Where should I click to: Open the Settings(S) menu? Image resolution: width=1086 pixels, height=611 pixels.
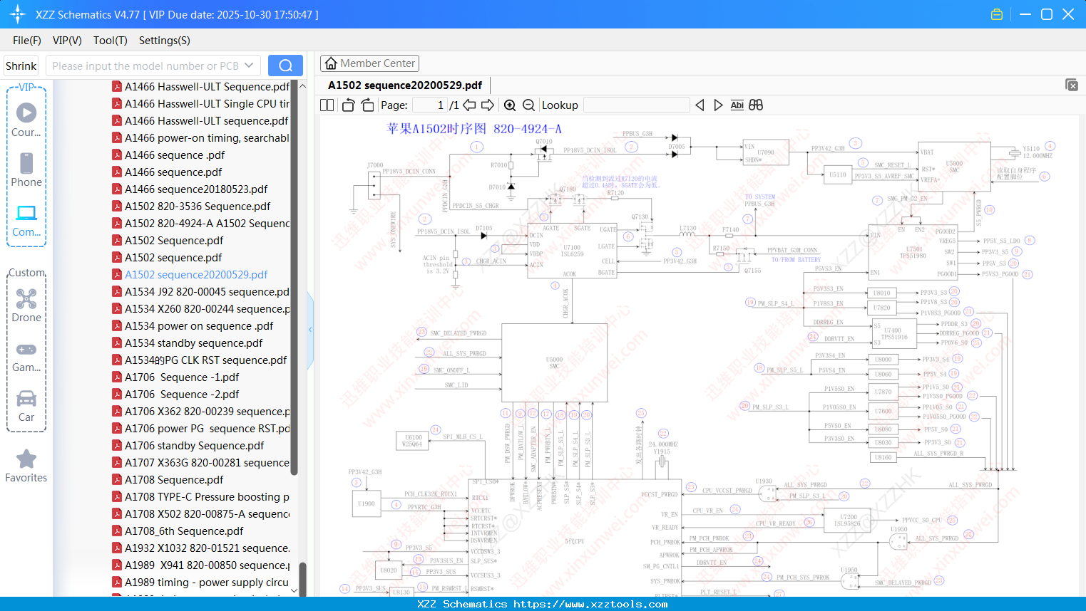[165, 41]
